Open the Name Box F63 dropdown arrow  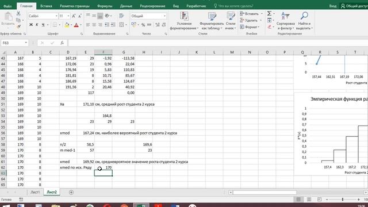click(x=26, y=43)
